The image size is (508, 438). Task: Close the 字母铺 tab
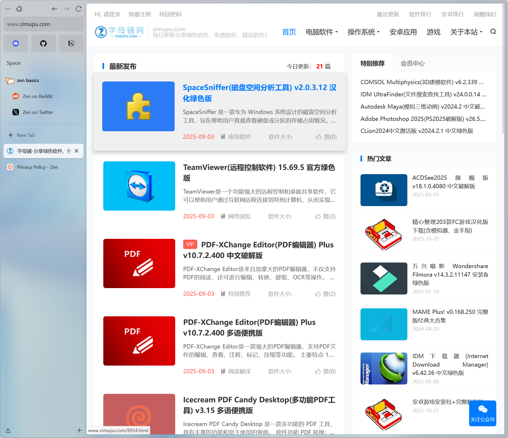[x=77, y=151]
